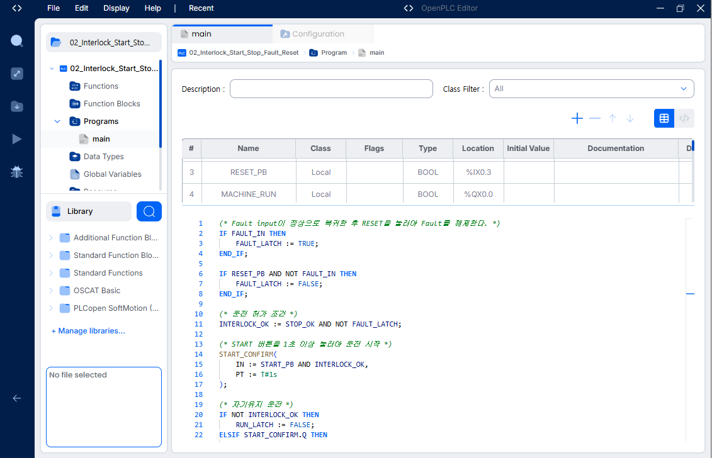This screenshot has width=712, height=458.
Task: Expand the OSCAT Basic library
Action: point(51,291)
